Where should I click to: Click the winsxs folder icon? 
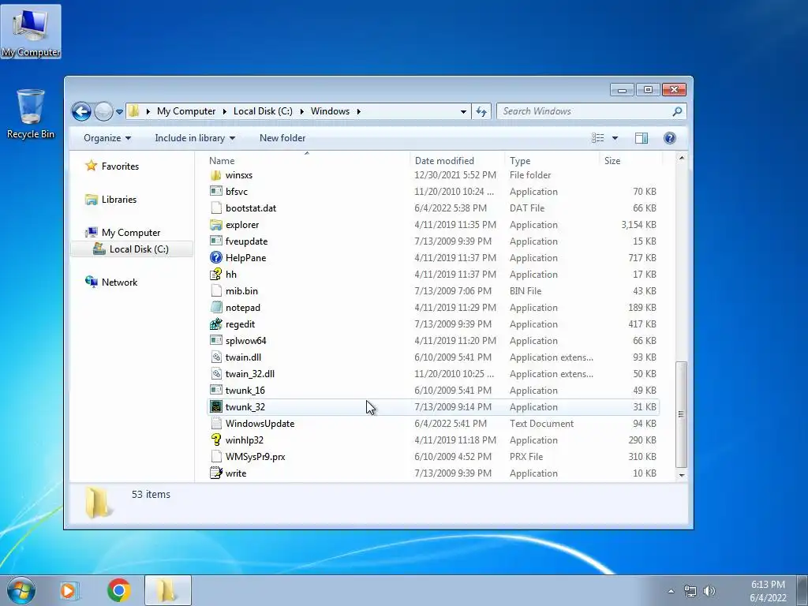pyautogui.click(x=216, y=175)
